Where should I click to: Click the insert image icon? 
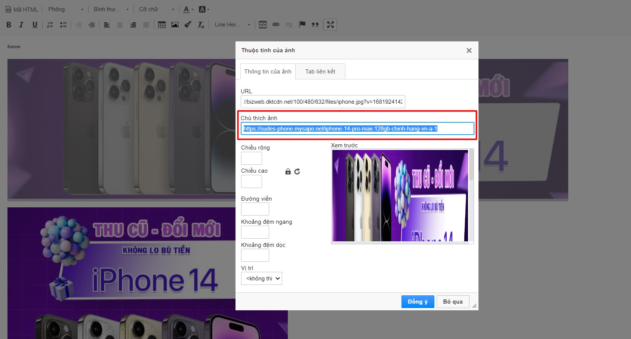(175, 25)
